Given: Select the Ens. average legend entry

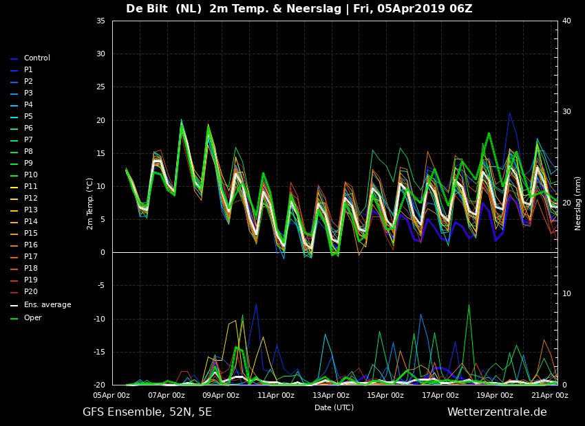Looking at the screenshot, I should (x=41, y=305).
